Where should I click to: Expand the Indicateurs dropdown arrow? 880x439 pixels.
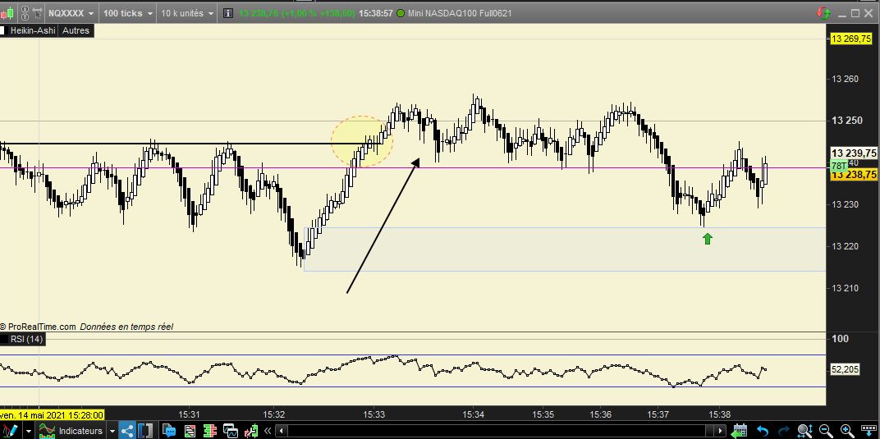[x=112, y=431]
